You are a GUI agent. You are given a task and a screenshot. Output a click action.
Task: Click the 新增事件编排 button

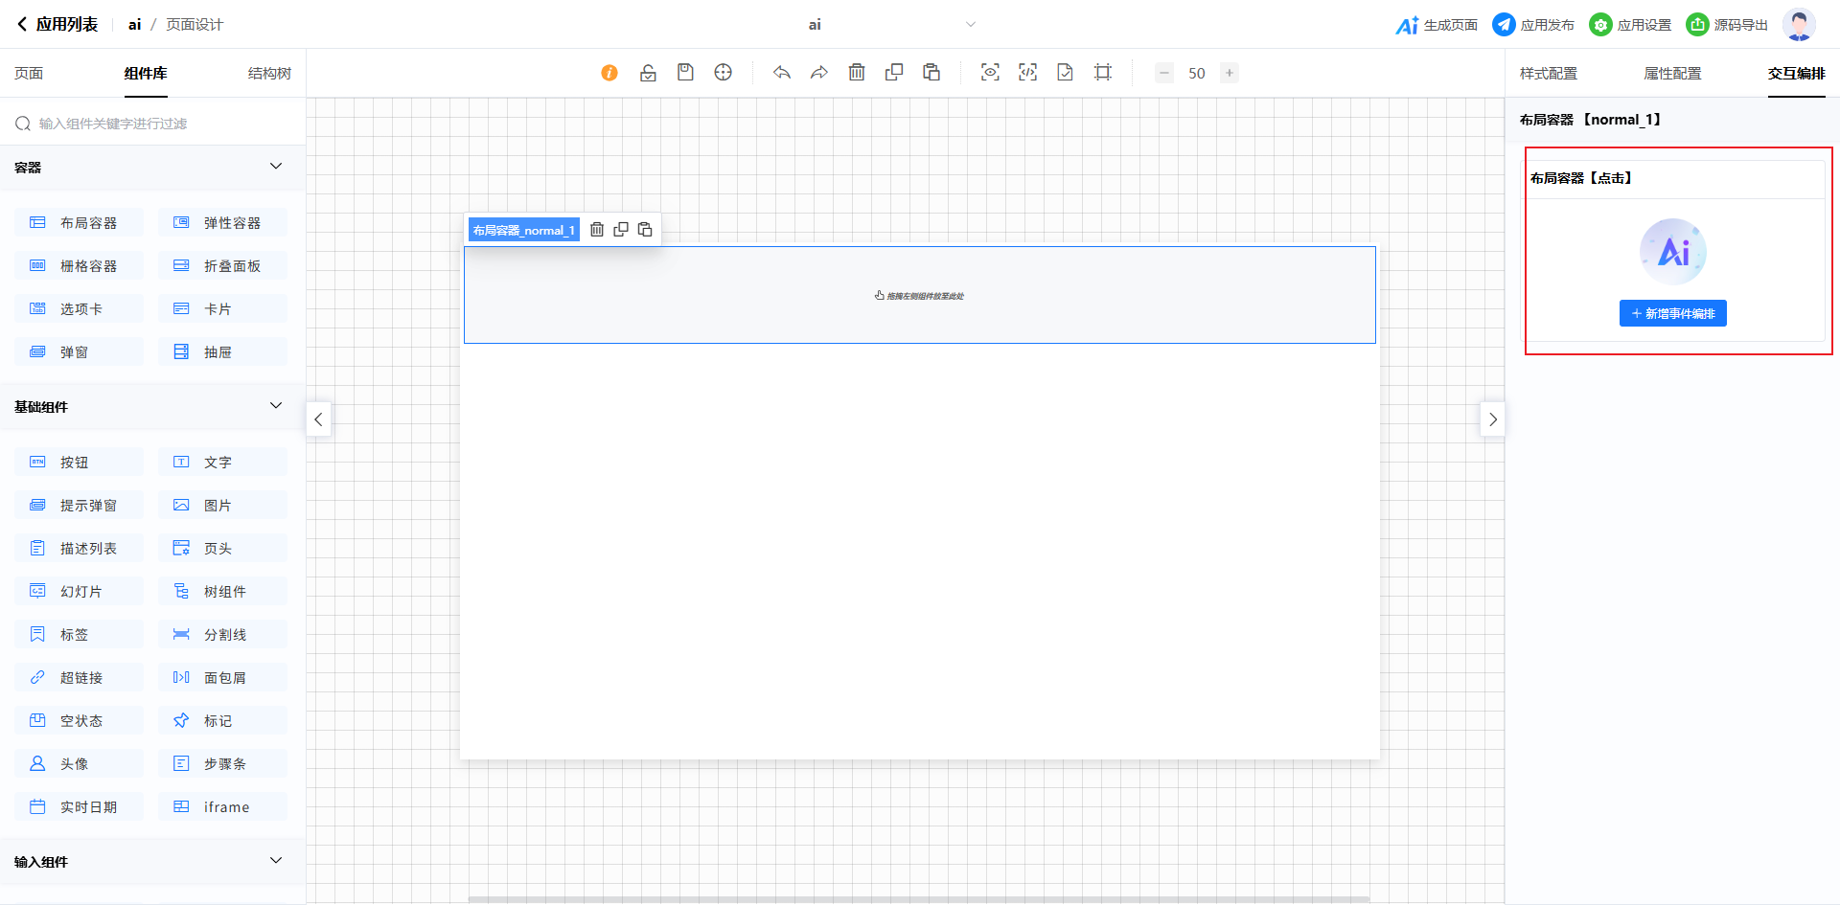(x=1673, y=314)
